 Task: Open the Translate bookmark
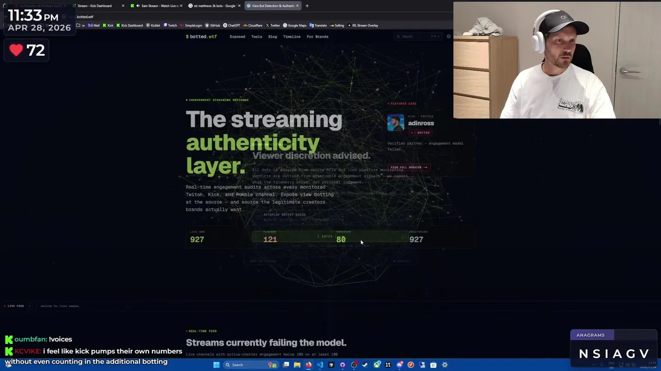pyautogui.click(x=318, y=25)
